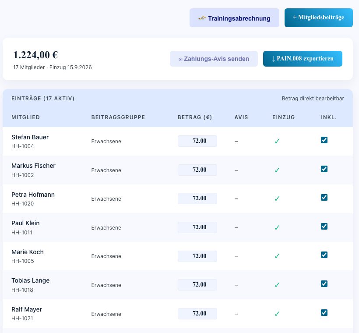Image resolution: width=359 pixels, height=333 pixels.
Task: Click Einzug checkmark icon for Petra Hofmann
Action: pos(277,198)
